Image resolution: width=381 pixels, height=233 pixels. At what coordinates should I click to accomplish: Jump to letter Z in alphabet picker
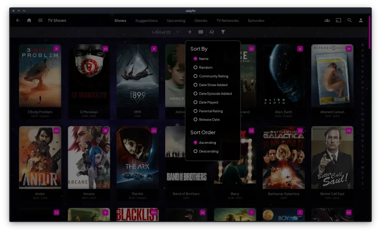point(363,183)
